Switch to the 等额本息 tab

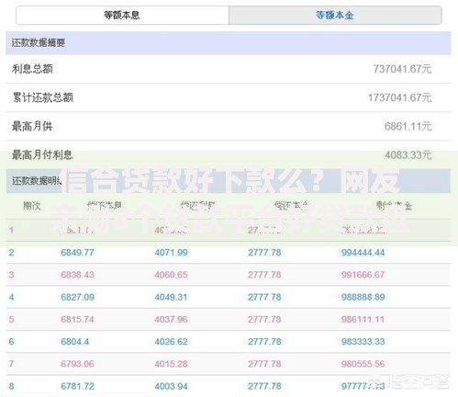click(122, 15)
